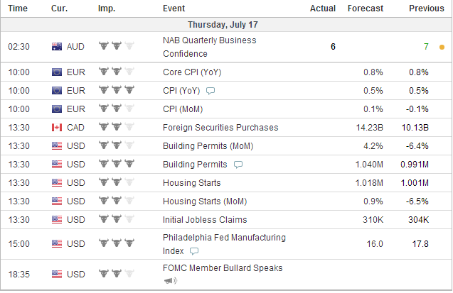The height and width of the screenshot is (293, 453).
Task: Click the EU flag in Core CPI row
Action: 57,72
